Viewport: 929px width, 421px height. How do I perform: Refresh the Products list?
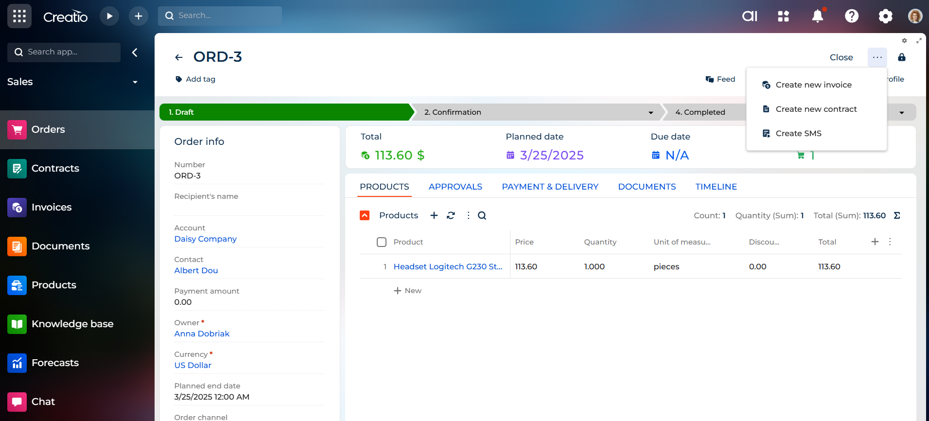(451, 215)
